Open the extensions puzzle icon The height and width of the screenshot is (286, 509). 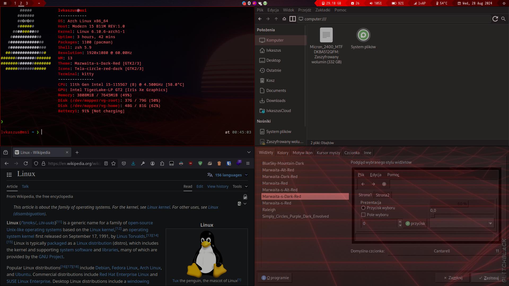tap(162, 163)
